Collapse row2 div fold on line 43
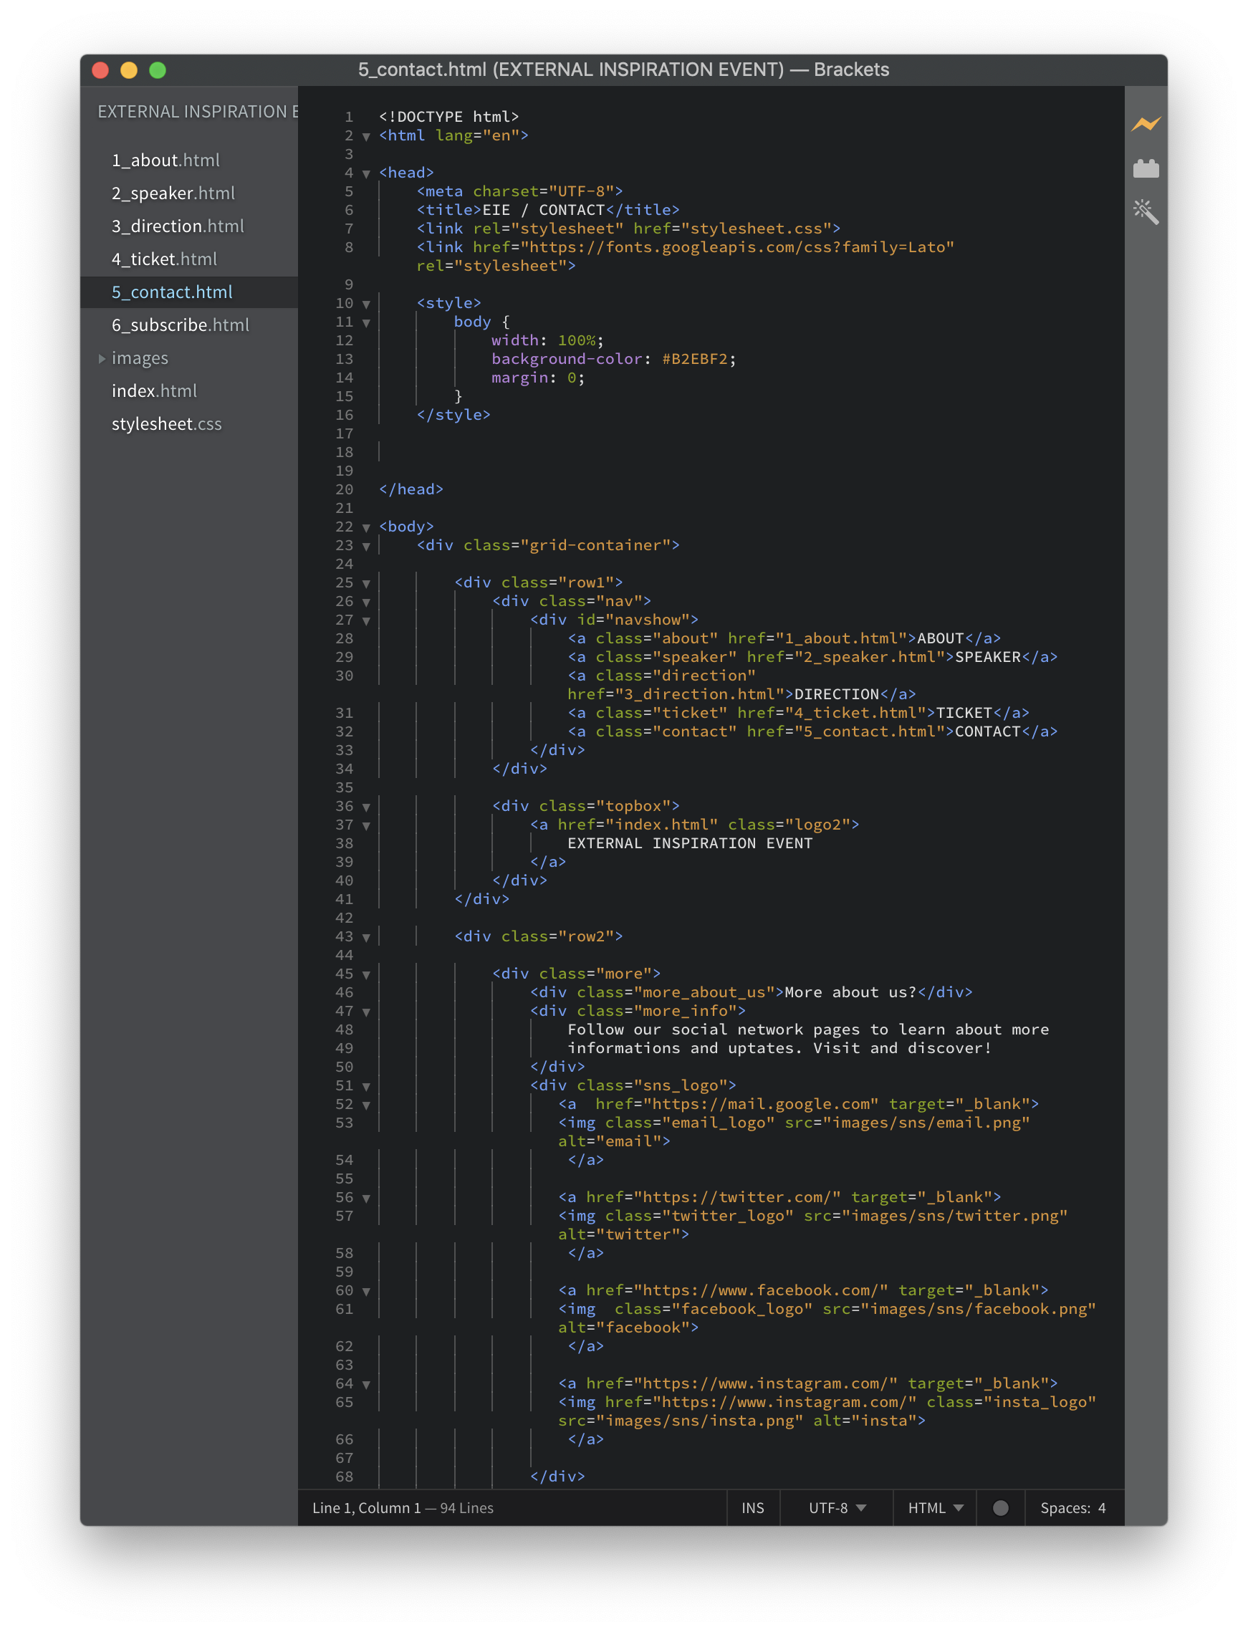The height and width of the screenshot is (1632, 1248). (365, 938)
